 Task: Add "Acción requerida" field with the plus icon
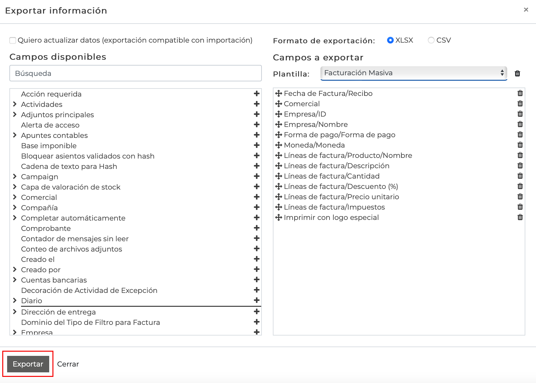[256, 94]
